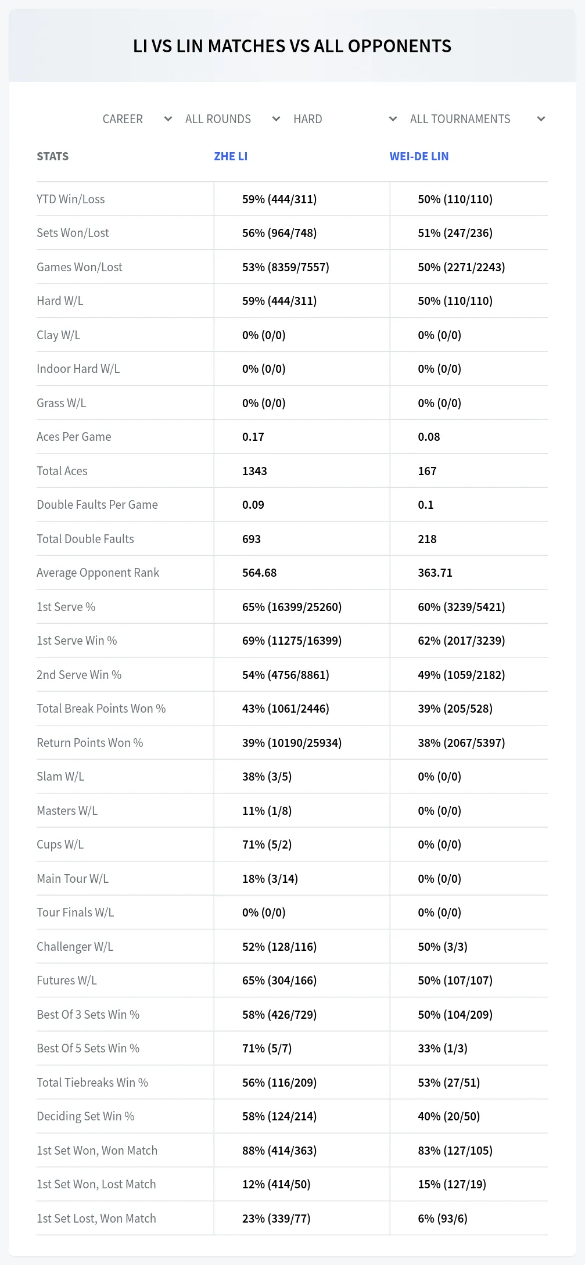This screenshot has height=1265, width=585.
Task: Select the 1st Set Lost, Won Match label
Action: pyautogui.click(x=96, y=1219)
